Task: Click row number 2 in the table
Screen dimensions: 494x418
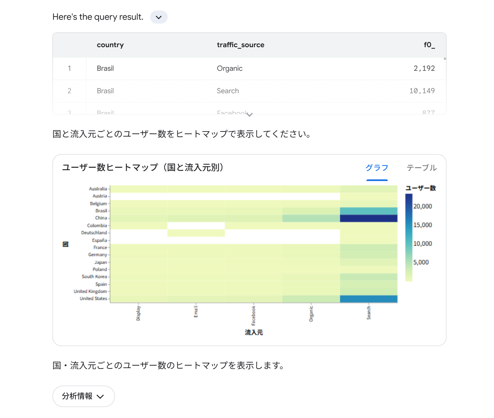Action: pyautogui.click(x=69, y=91)
